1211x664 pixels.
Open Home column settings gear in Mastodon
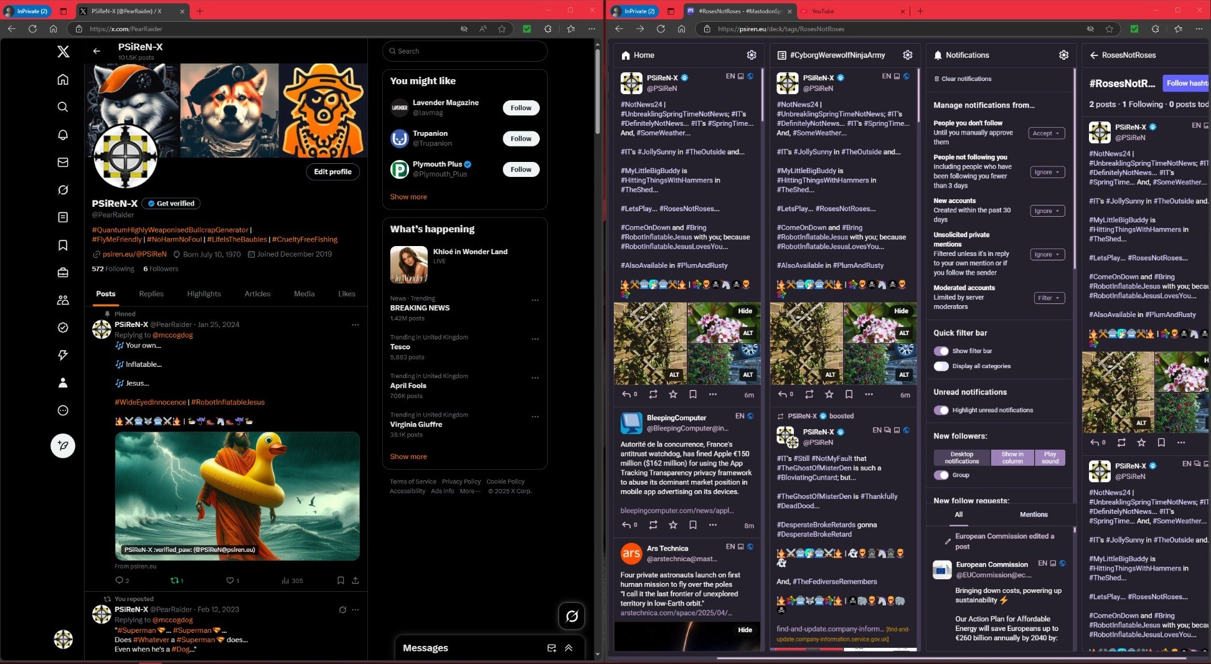click(752, 55)
